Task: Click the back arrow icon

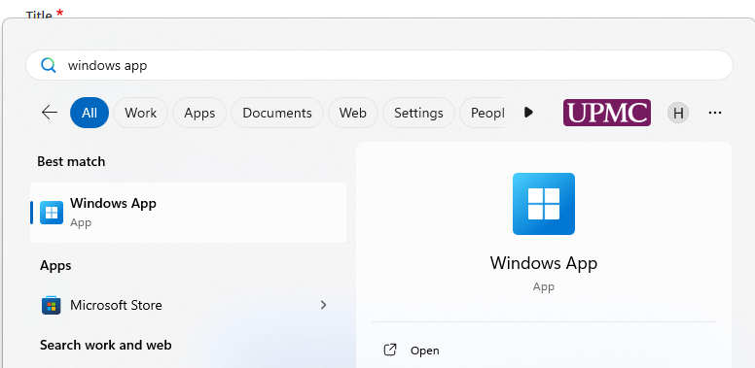Action: point(50,113)
